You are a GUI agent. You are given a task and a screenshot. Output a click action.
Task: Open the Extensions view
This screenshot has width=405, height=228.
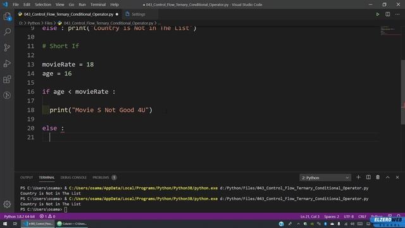pos(7,79)
